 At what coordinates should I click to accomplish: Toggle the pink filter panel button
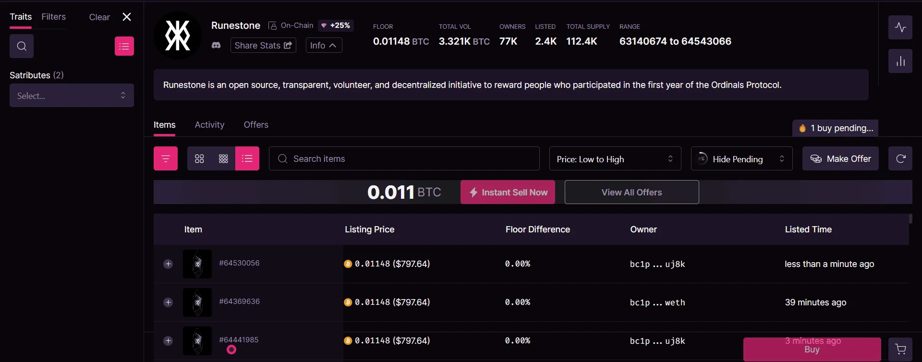[166, 158]
